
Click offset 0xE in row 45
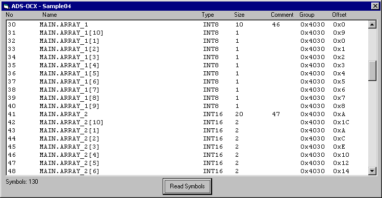tap(339, 147)
